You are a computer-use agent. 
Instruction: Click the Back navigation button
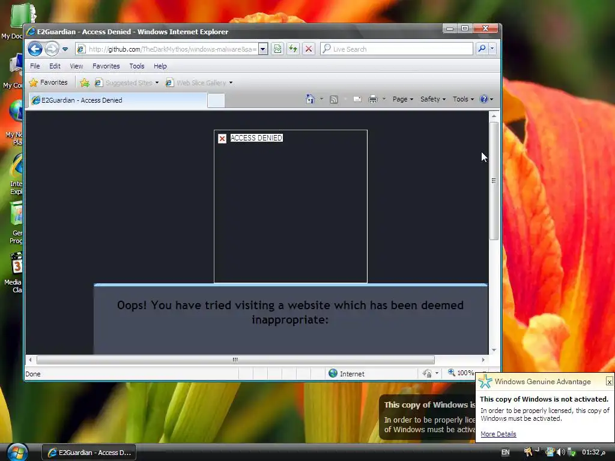pos(35,49)
